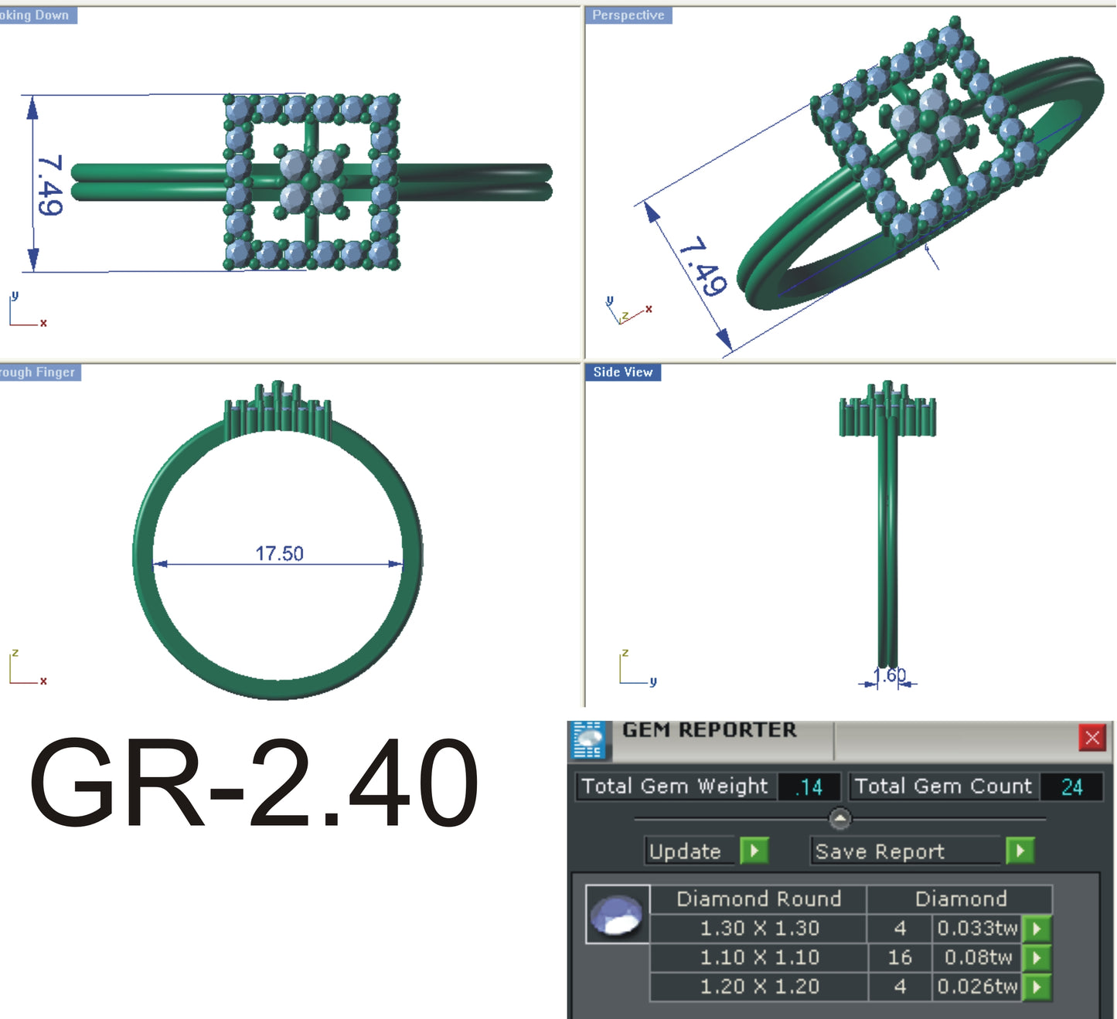Viewport: 1117px width, 1019px height.
Task: Collapse the panel using the triangle handle
Action: (x=840, y=819)
